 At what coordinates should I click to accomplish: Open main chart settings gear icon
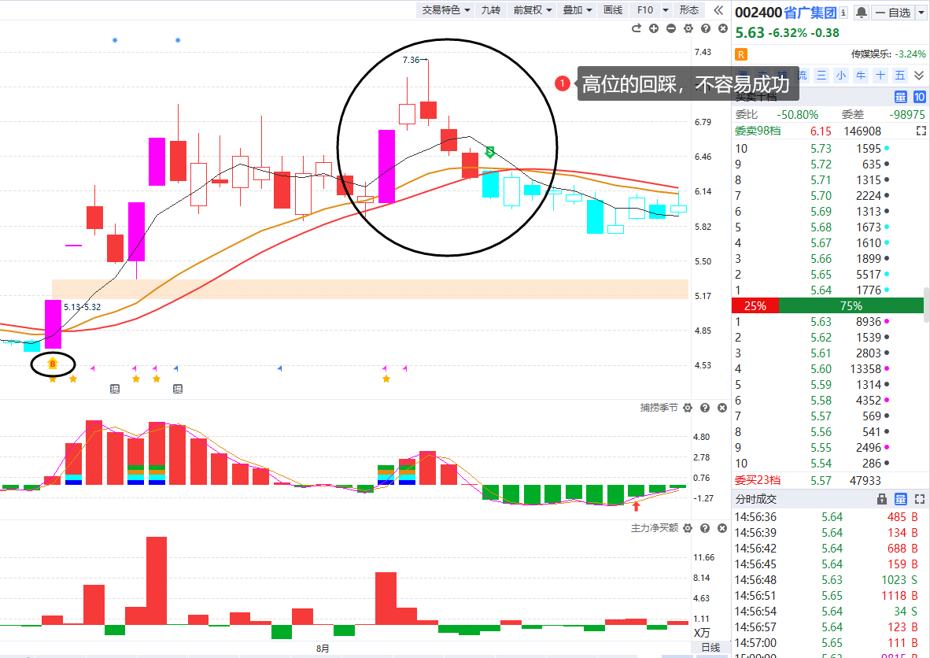[688, 28]
